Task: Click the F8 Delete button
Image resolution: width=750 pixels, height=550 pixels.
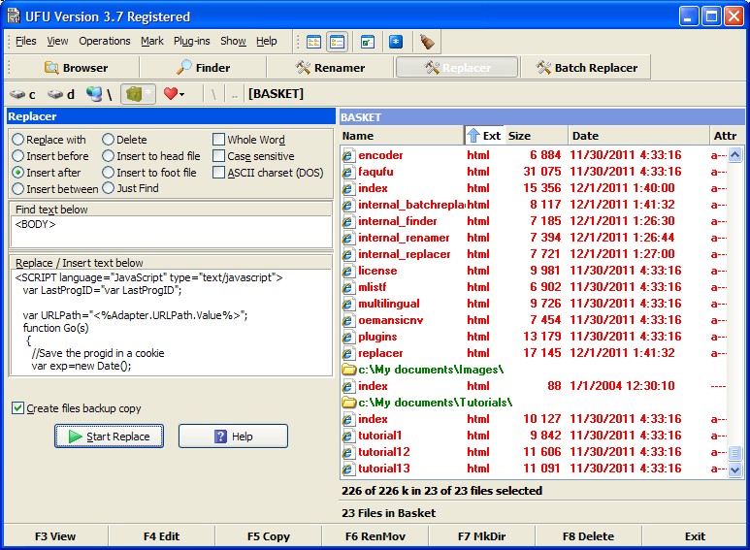Action: point(588,535)
